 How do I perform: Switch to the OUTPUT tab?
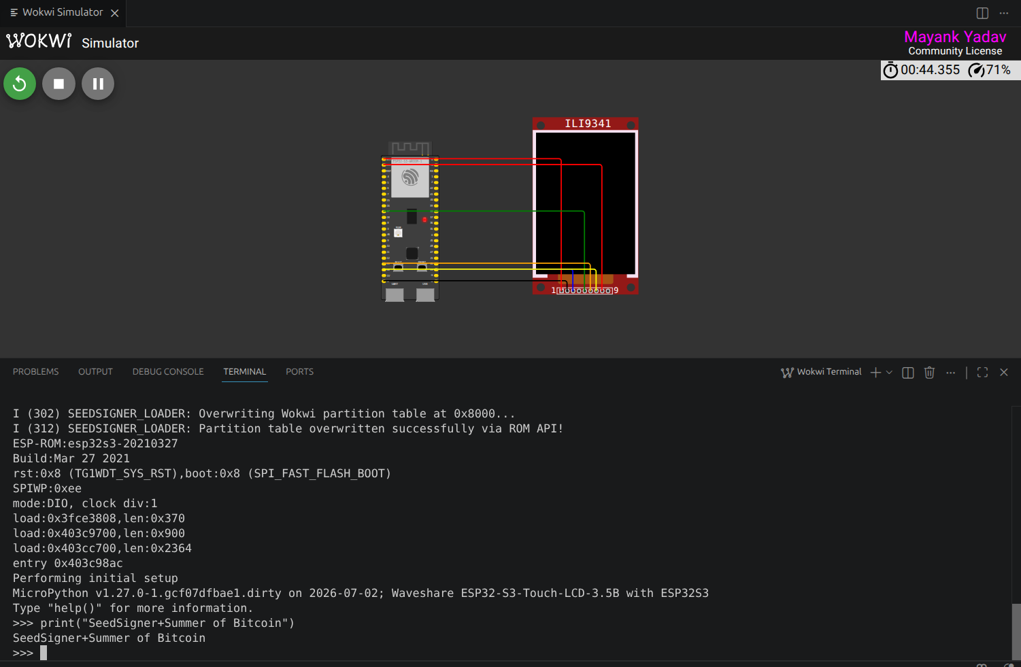[x=95, y=372]
